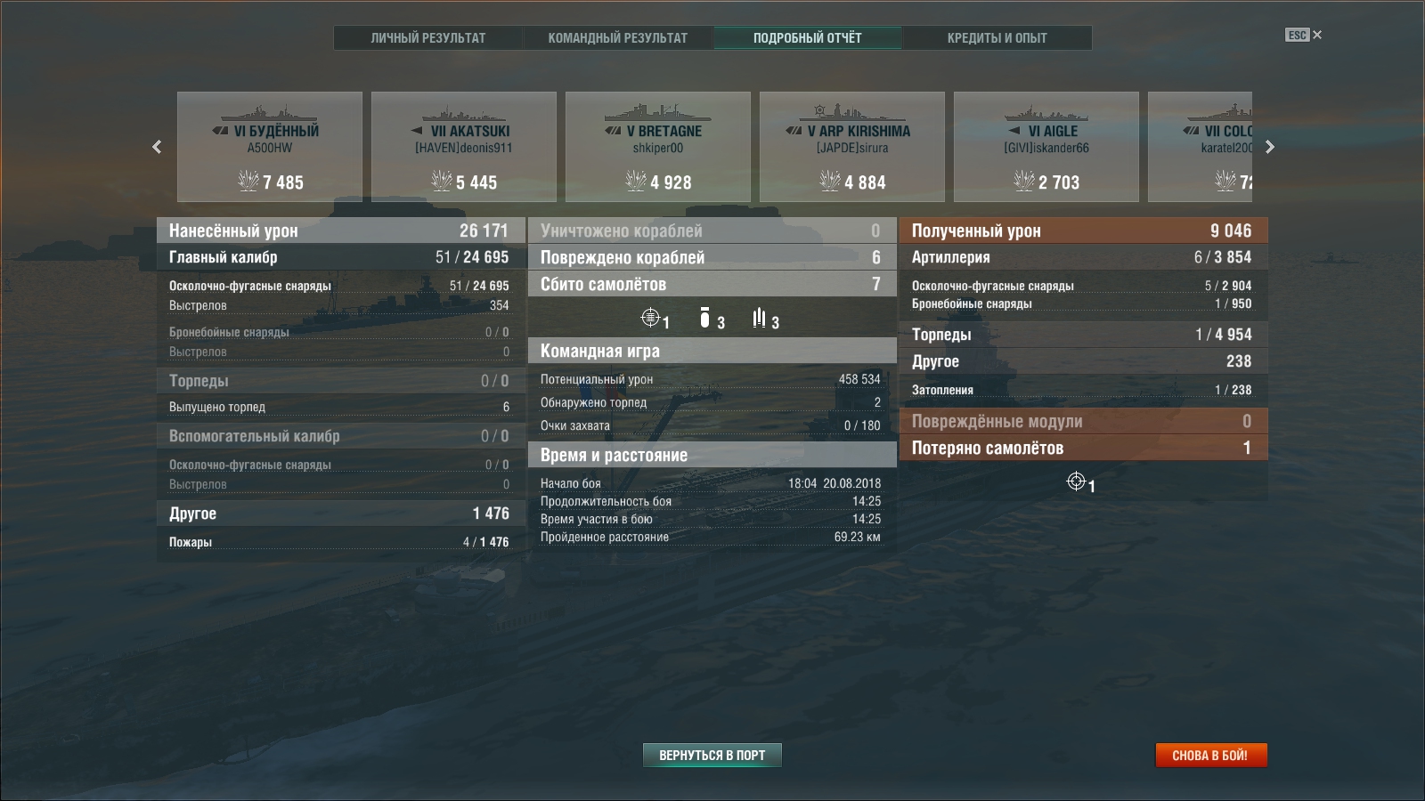
Task: Select the Подробный отчёт tab
Action: (x=808, y=37)
